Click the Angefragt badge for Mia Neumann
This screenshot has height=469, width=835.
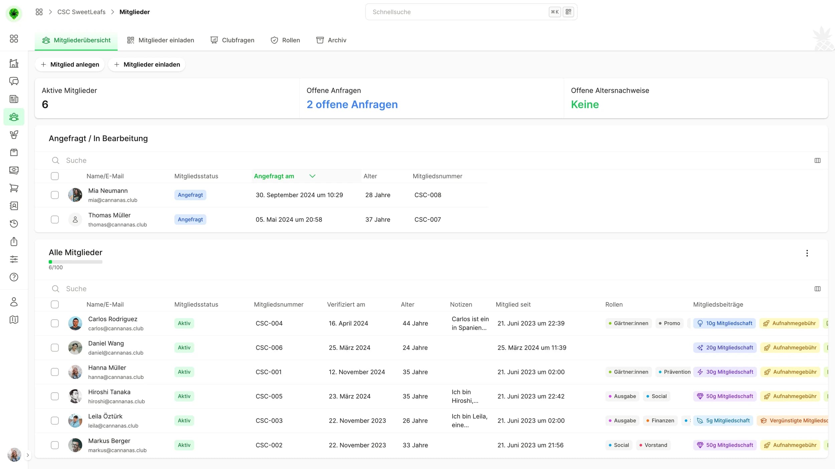coord(190,195)
